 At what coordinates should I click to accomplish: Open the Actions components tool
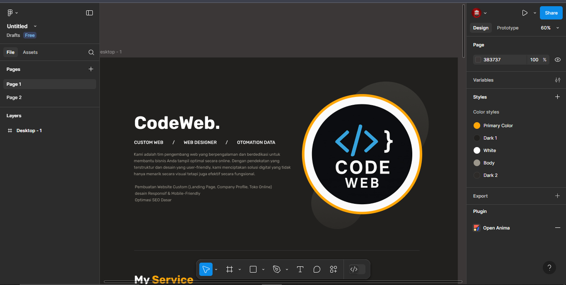click(x=334, y=269)
